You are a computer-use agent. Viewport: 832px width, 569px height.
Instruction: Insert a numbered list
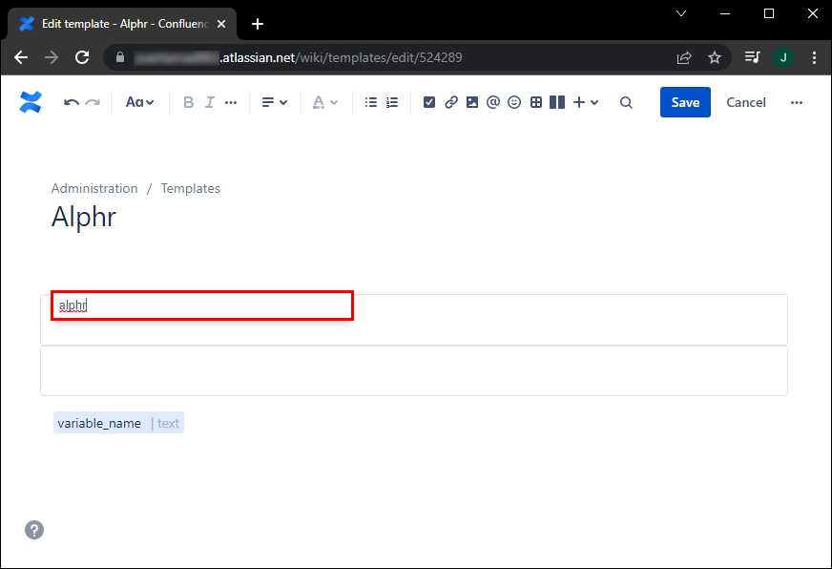tap(391, 102)
